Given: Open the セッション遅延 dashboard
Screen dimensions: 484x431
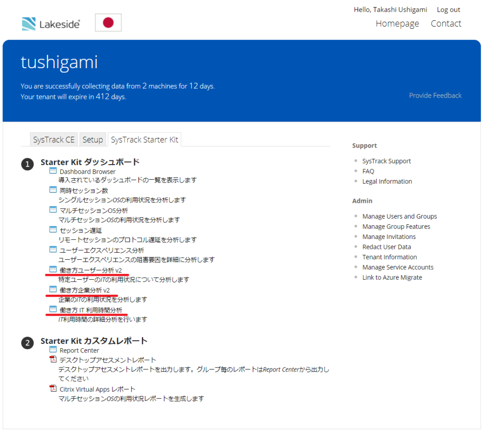Looking at the screenshot, I should (x=80, y=230).
